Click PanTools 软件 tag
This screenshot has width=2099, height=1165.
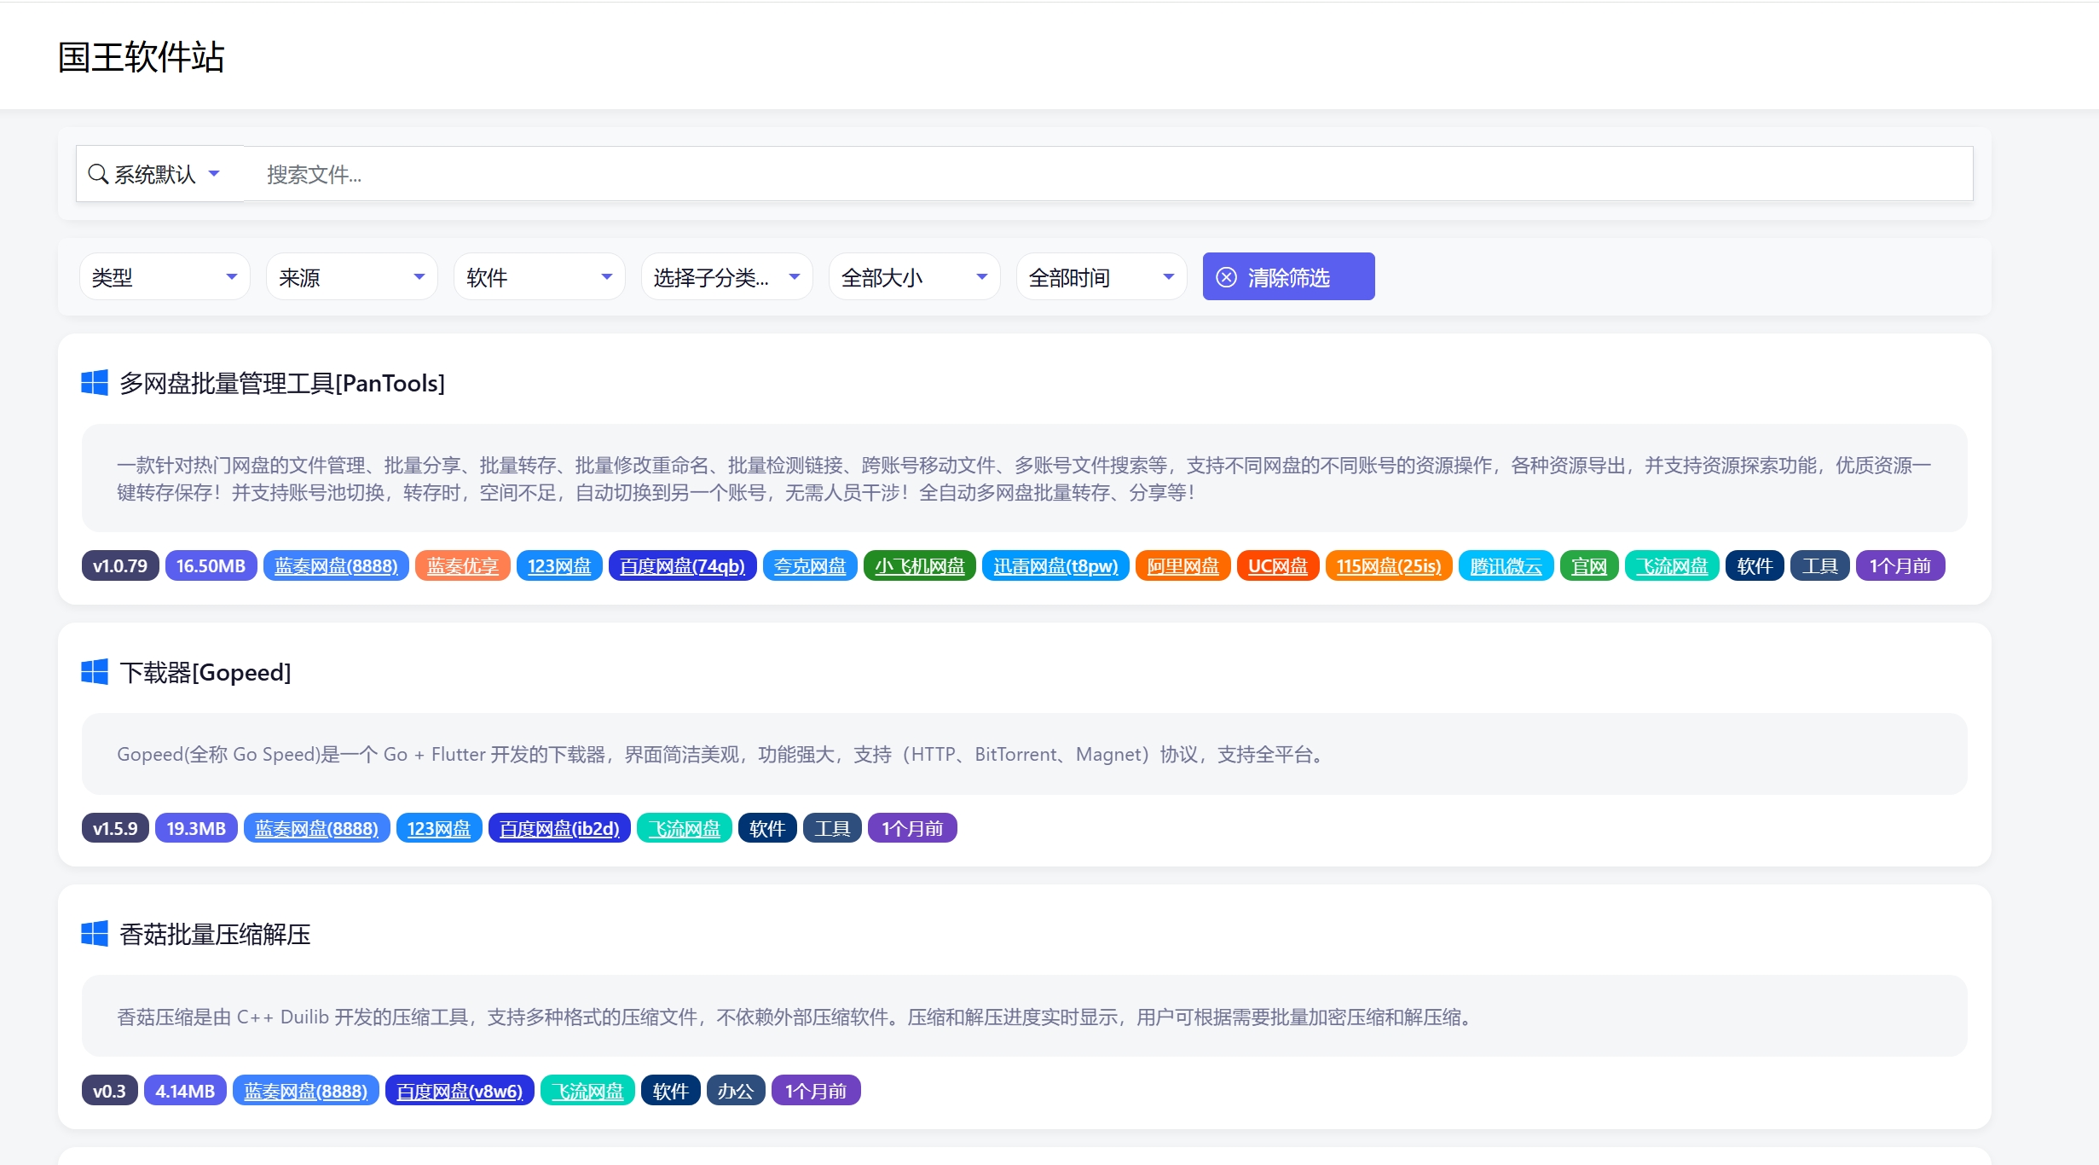point(1755,565)
